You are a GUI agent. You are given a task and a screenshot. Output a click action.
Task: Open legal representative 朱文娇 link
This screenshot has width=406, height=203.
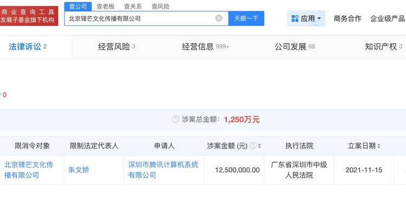pyautogui.click(x=78, y=170)
